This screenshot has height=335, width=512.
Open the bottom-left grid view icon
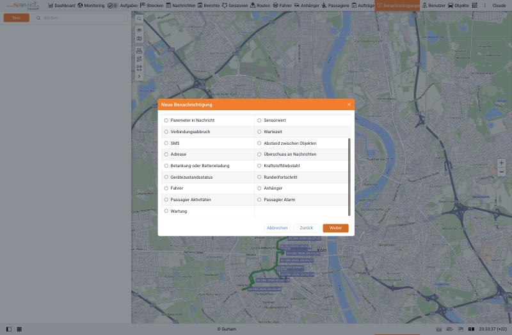point(19,329)
